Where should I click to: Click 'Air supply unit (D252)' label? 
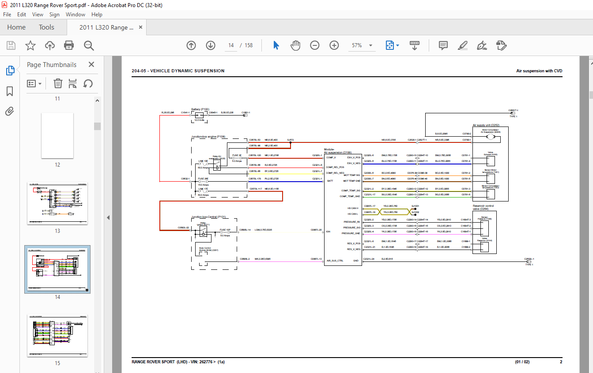(486, 125)
